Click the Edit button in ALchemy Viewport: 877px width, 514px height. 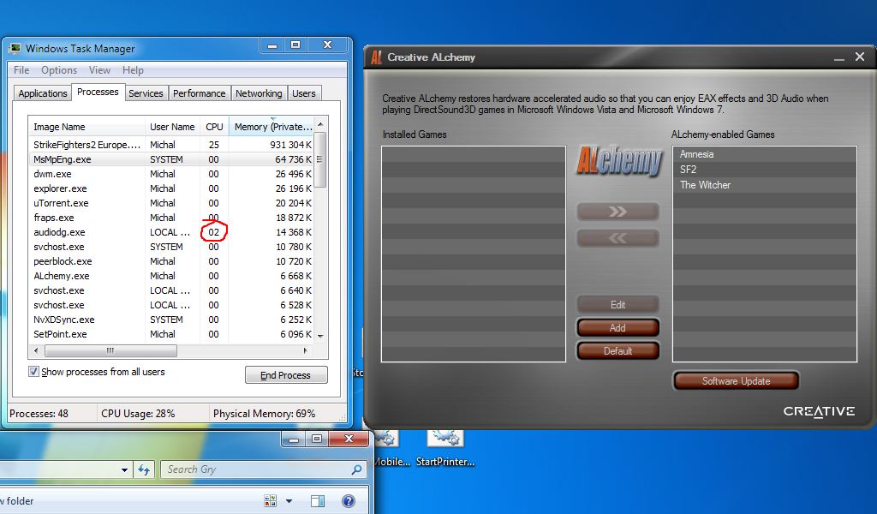tap(617, 305)
